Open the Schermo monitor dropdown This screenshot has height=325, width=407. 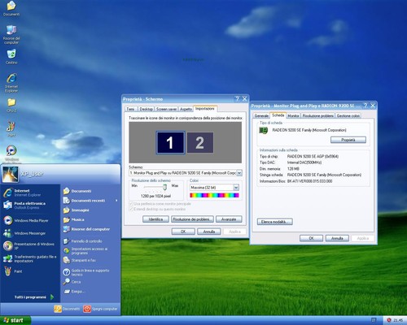click(x=239, y=173)
